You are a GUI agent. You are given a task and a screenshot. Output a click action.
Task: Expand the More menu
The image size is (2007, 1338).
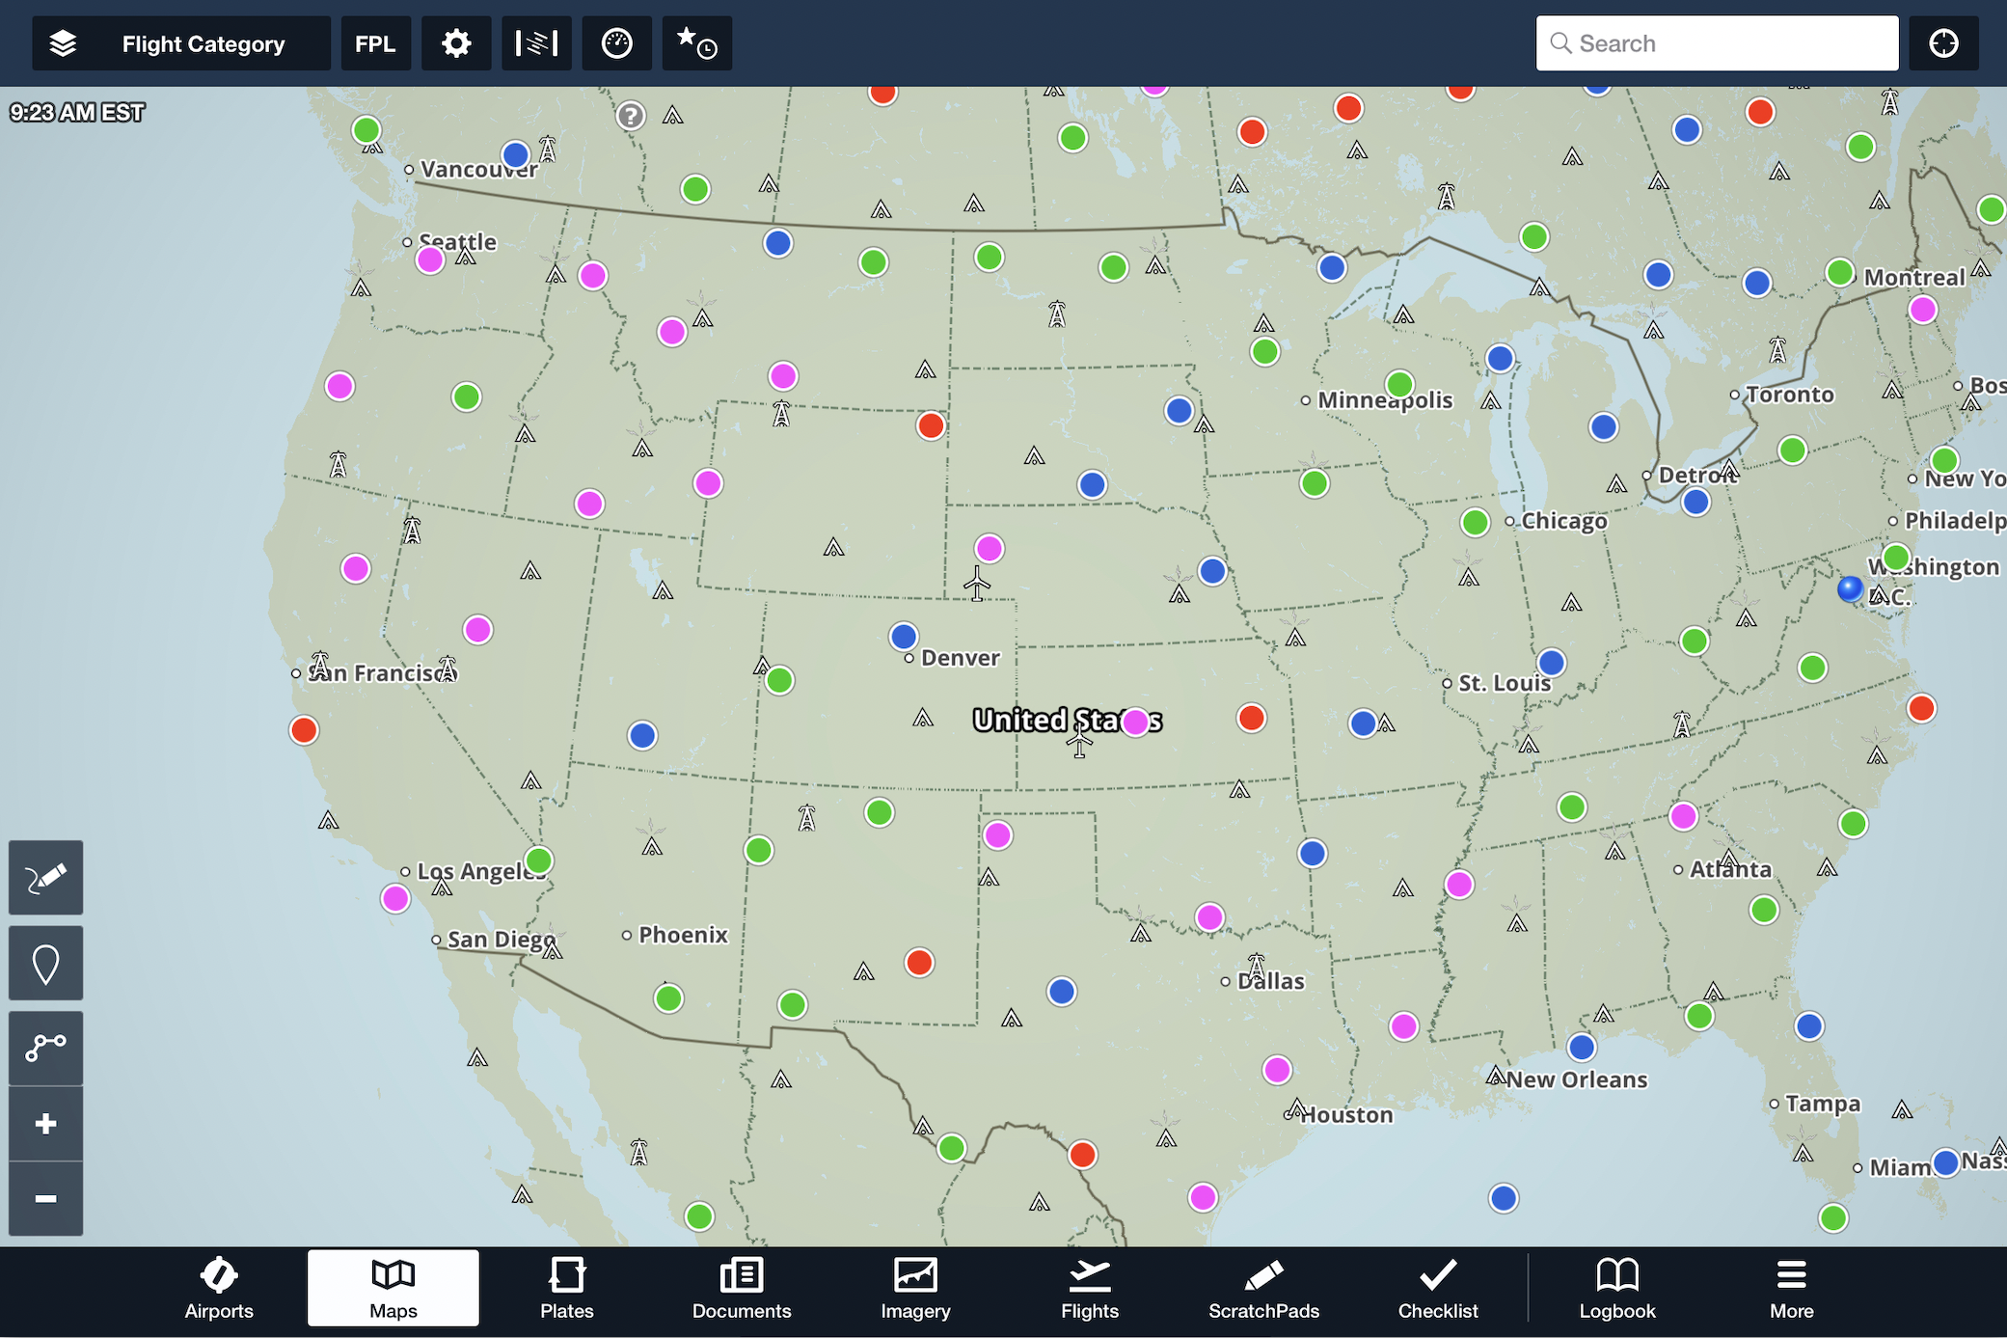pos(1791,1288)
